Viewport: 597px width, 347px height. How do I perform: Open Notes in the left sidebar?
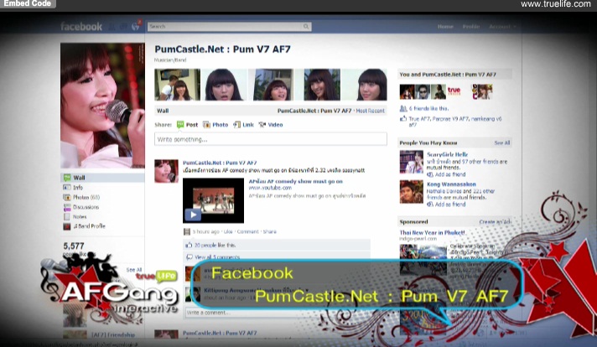pos(80,216)
